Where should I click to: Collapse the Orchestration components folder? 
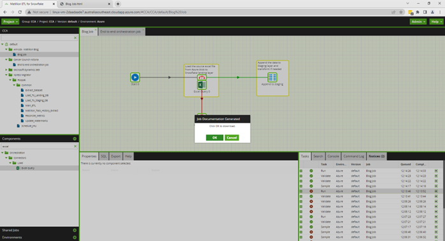tap(3, 153)
